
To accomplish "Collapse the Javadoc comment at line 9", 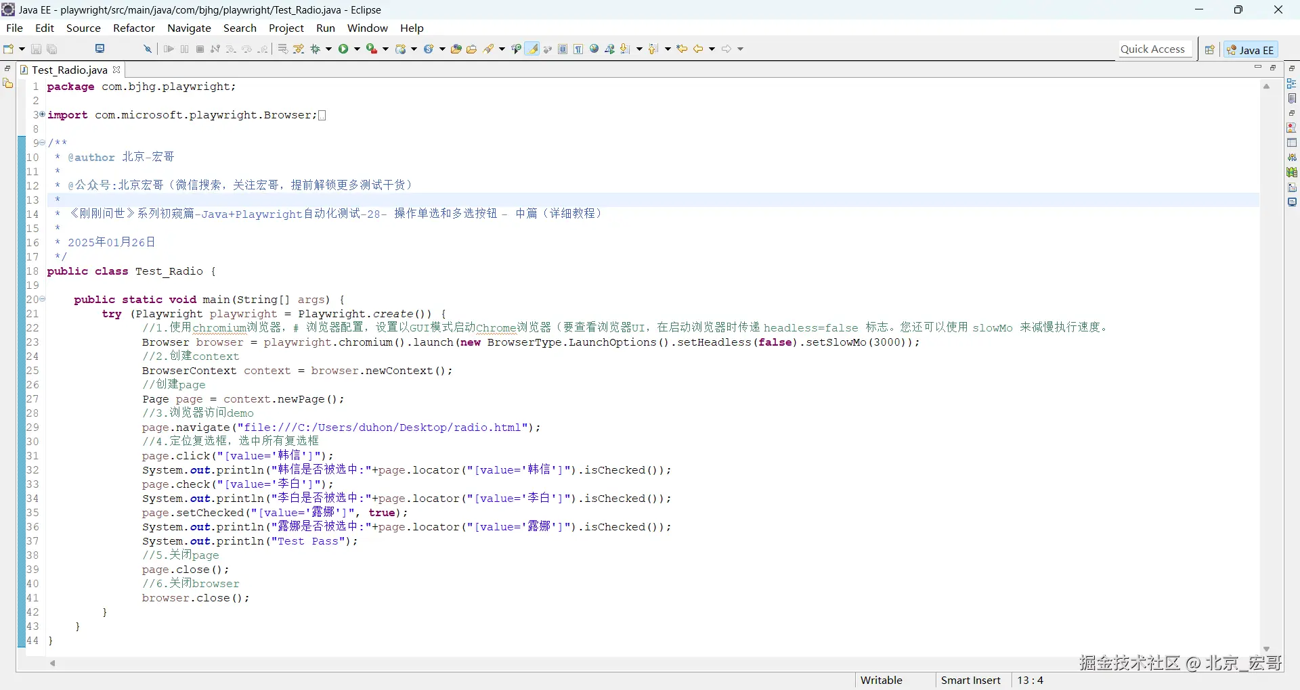I will [x=42, y=143].
